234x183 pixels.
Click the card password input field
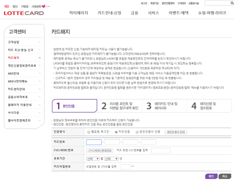click(x=125, y=167)
